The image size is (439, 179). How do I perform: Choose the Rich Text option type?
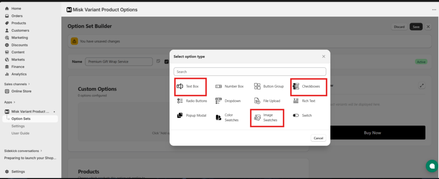[x=305, y=101]
